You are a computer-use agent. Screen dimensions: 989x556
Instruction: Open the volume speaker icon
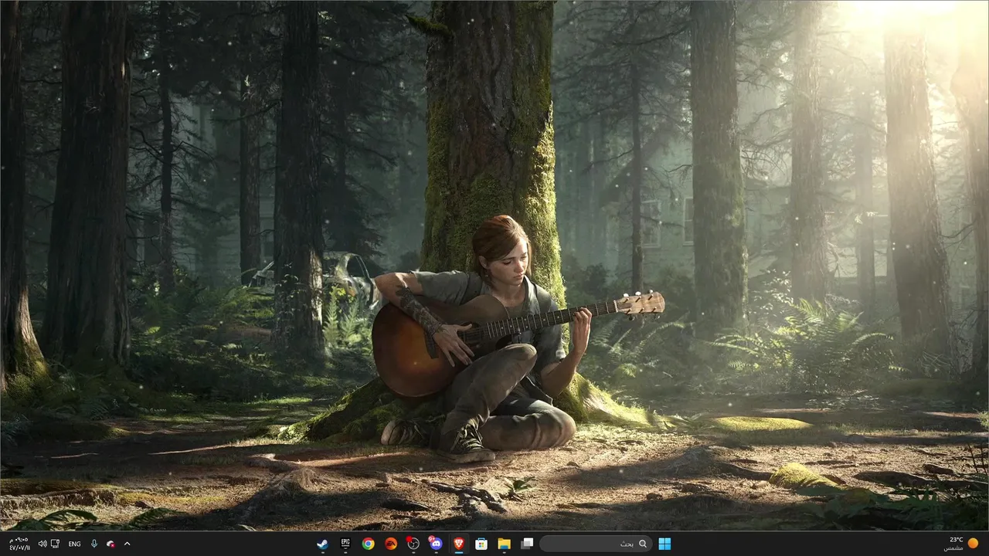(x=42, y=544)
